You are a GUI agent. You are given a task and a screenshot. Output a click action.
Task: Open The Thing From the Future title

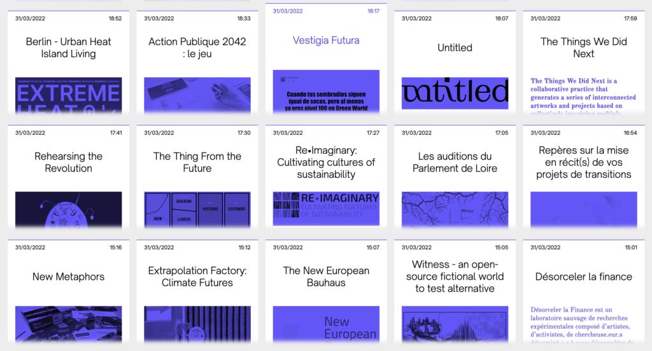pyautogui.click(x=197, y=162)
